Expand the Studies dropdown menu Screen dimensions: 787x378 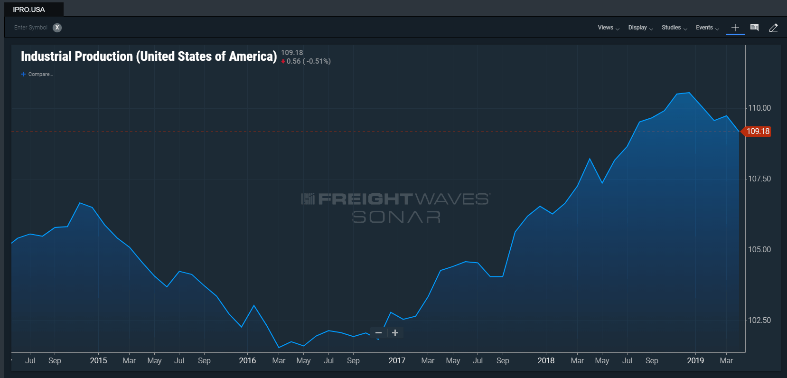(675, 28)
